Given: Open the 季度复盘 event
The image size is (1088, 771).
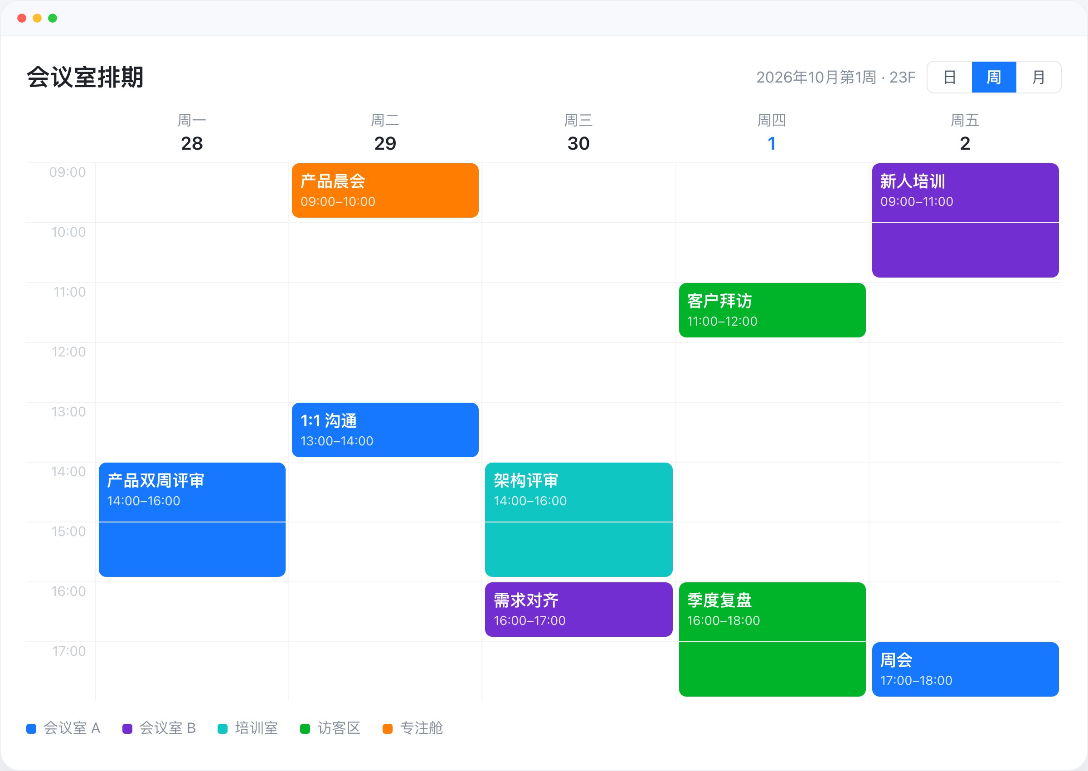Looking at the screenshot, I should pyautogui.click(x=772, y=639).
